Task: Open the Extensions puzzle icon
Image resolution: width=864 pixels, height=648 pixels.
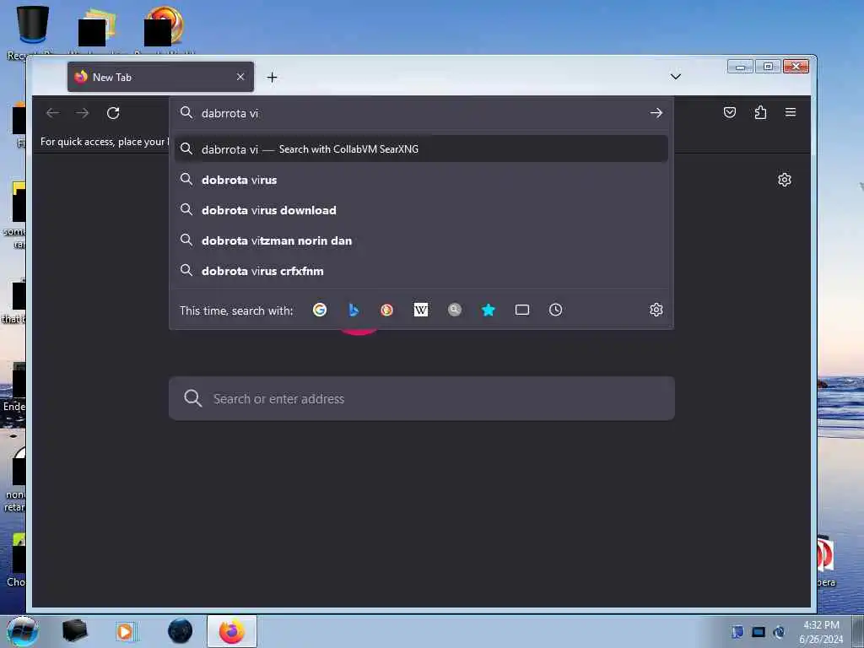Action: [760, 112]
